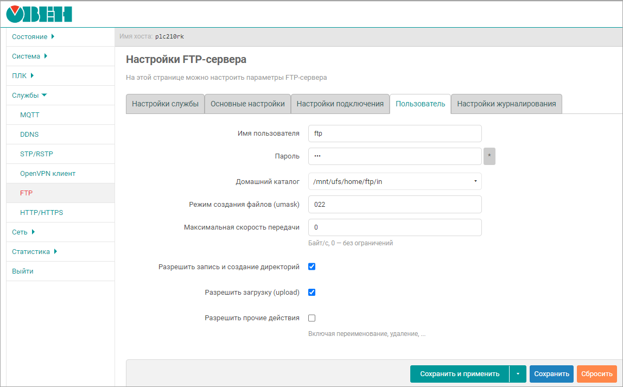This screenshot has width=623, height=387.
Task: Expand Система menu section
Action: [30, 56]
